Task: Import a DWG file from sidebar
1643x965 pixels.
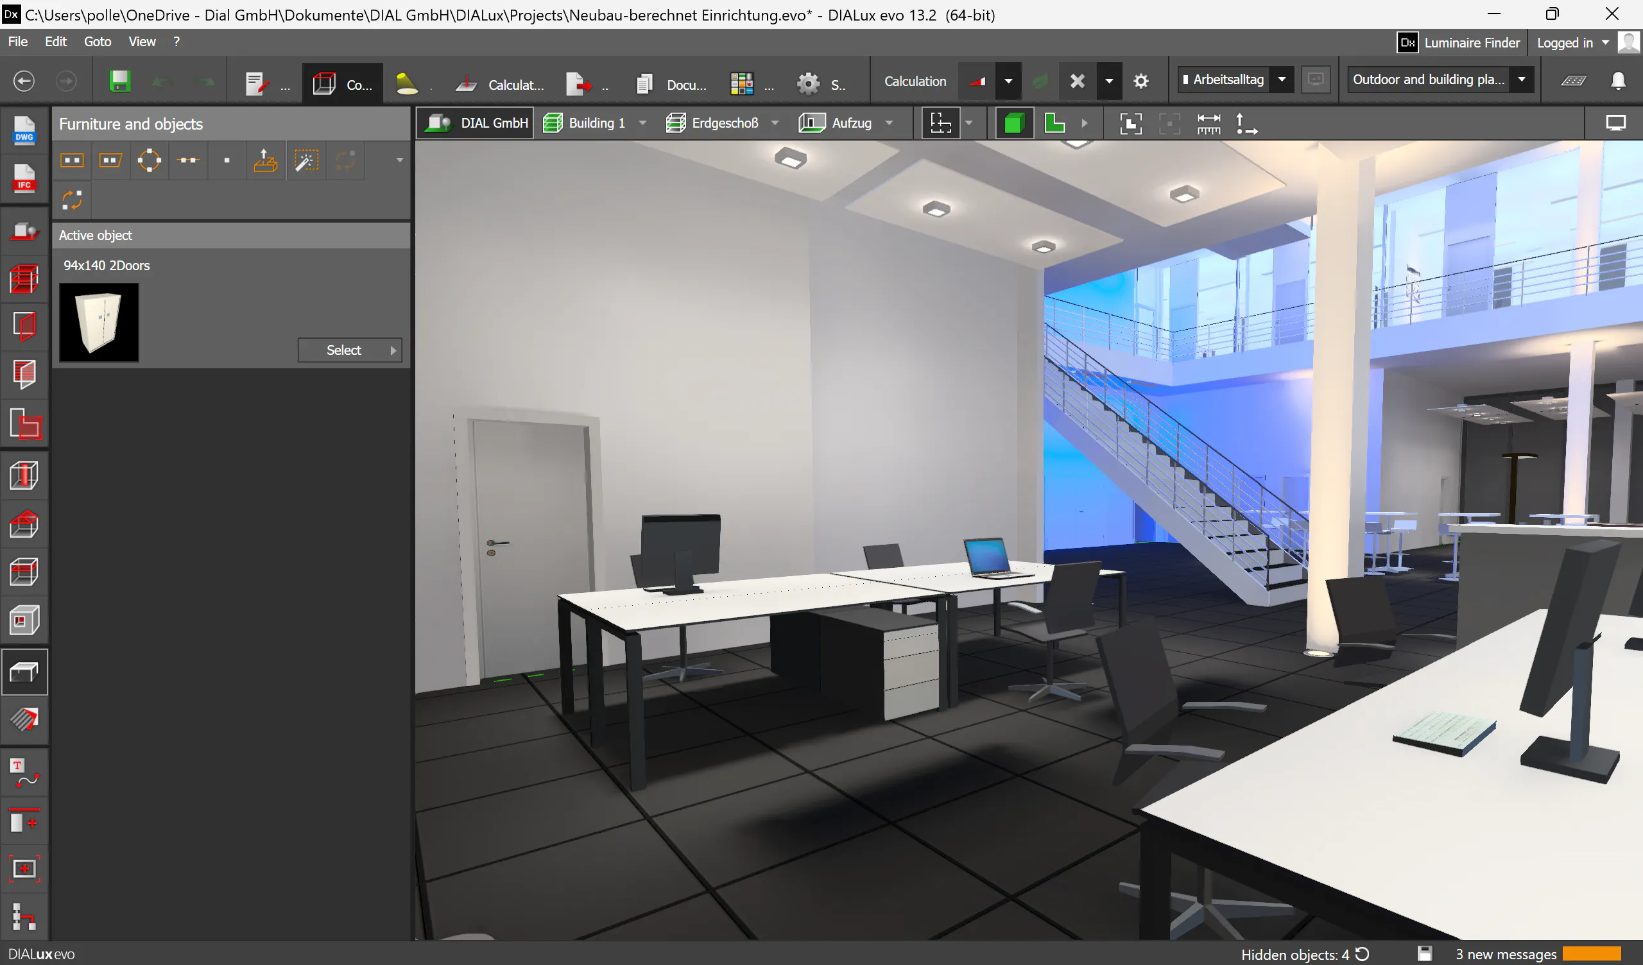Action: click(24, 130)
